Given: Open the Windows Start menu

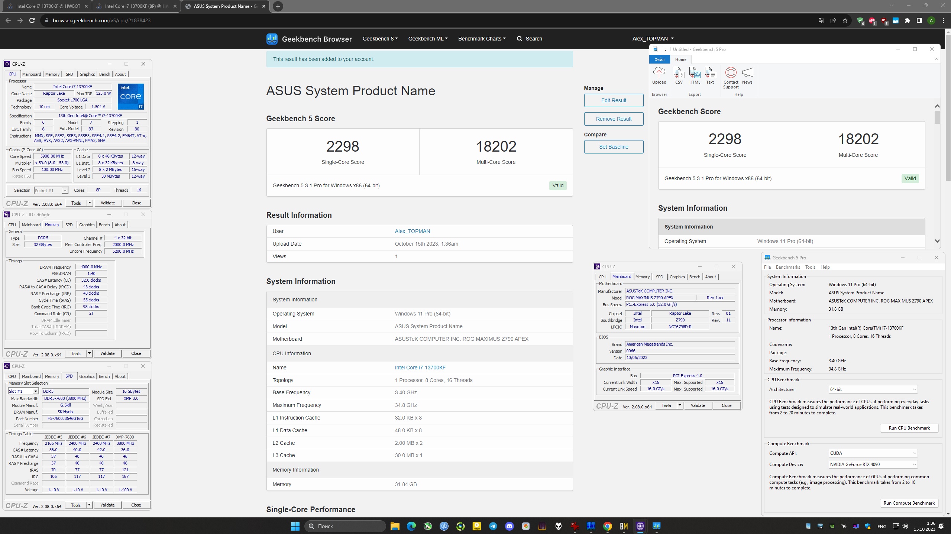Looking at the screenshot, I should [x=295, y=526].
